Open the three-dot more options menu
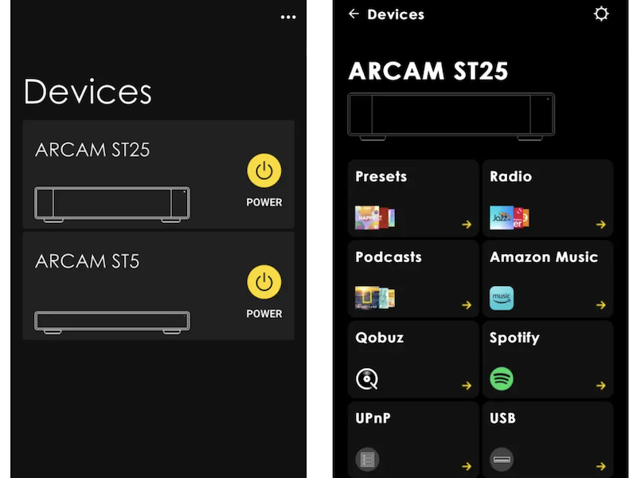637x478 pixels. [288, 17]
